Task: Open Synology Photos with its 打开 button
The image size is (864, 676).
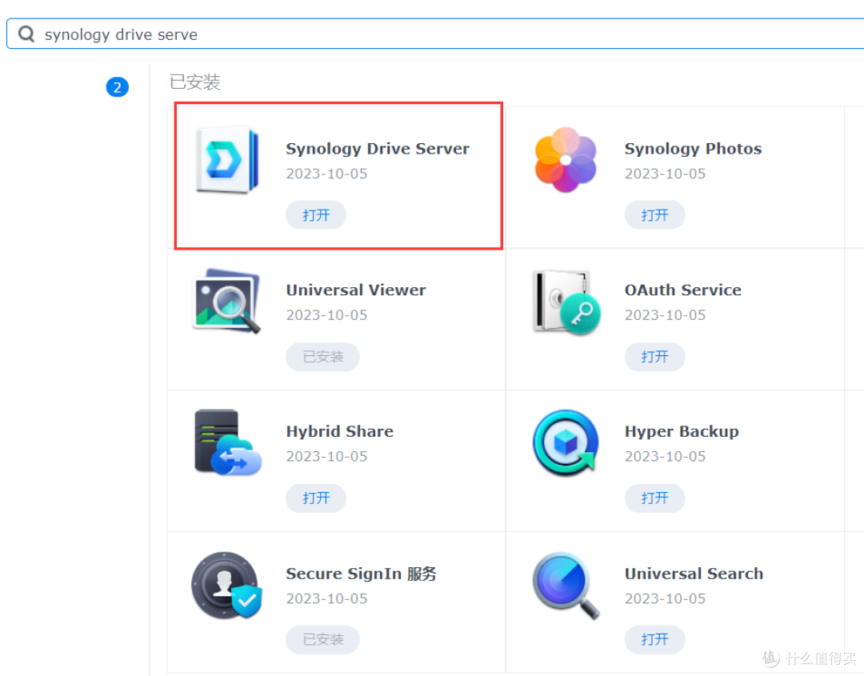Action: click(654, 215)
